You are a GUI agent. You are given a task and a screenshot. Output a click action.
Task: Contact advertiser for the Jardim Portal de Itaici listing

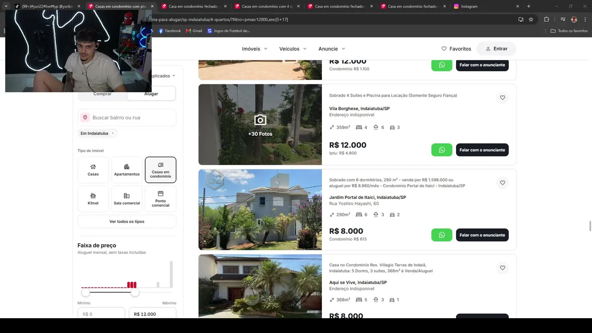click(482, 235)
